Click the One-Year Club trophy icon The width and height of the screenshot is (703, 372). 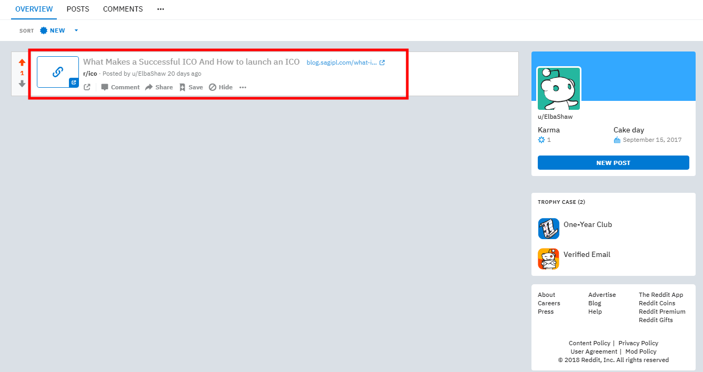point(548,229)
